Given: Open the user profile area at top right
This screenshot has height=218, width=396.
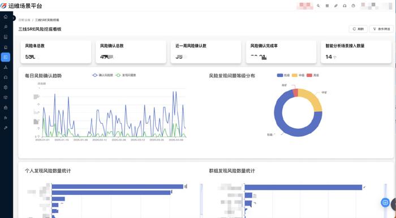Looking at the screenshot, I should click(x=376, y=6).
